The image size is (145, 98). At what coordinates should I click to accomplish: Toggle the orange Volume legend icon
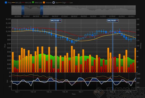(x=44, y=3)
